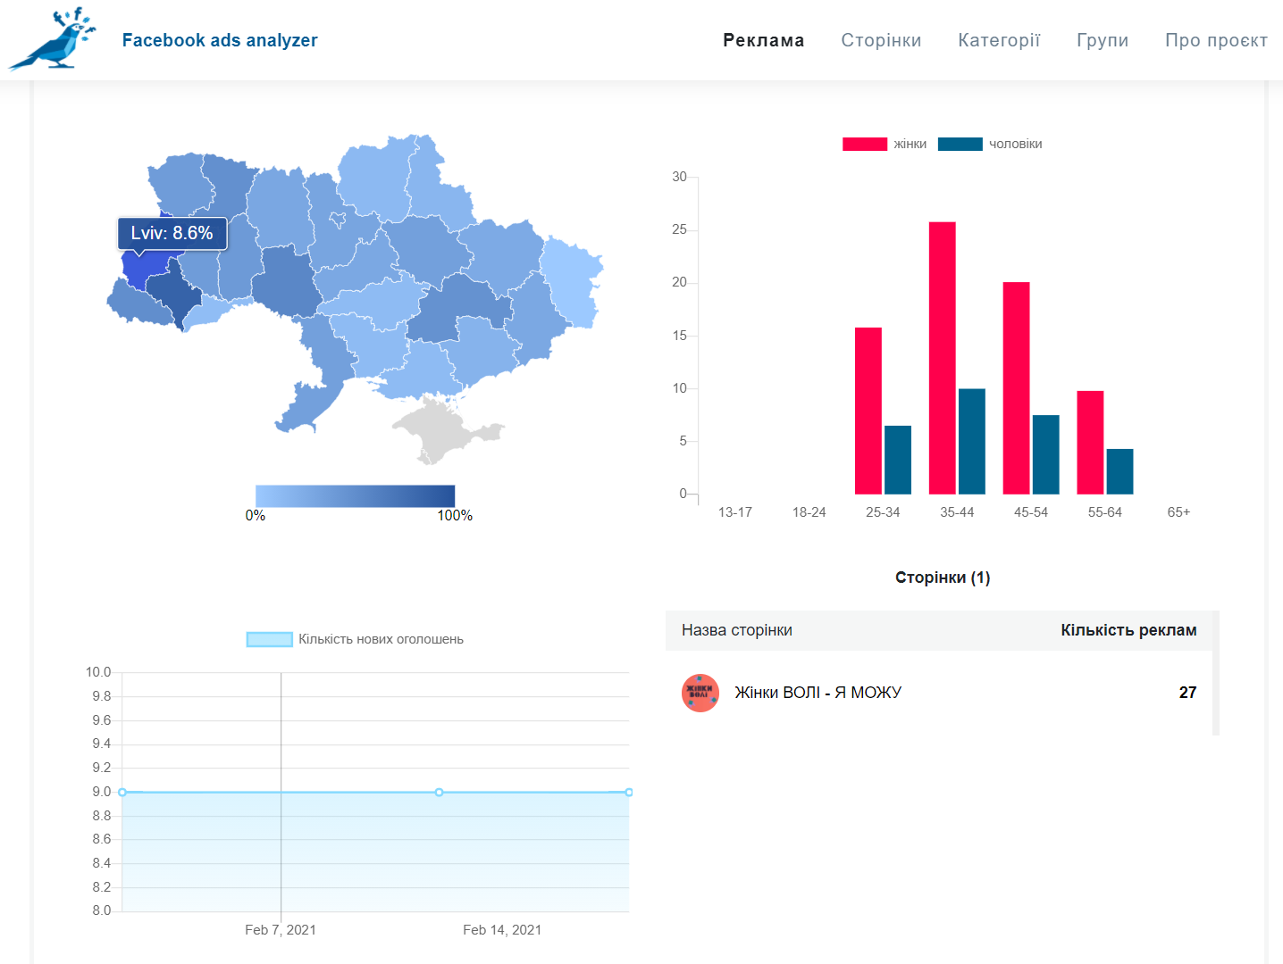Screen dimensions: 1283x964
Task: Select the Реклама navigation item
Action: click(764, 40)
